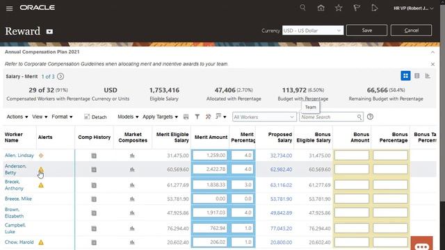Go to Home via house icon
The height and width of the screenshot is (250, 445).
tap(321, 8)
